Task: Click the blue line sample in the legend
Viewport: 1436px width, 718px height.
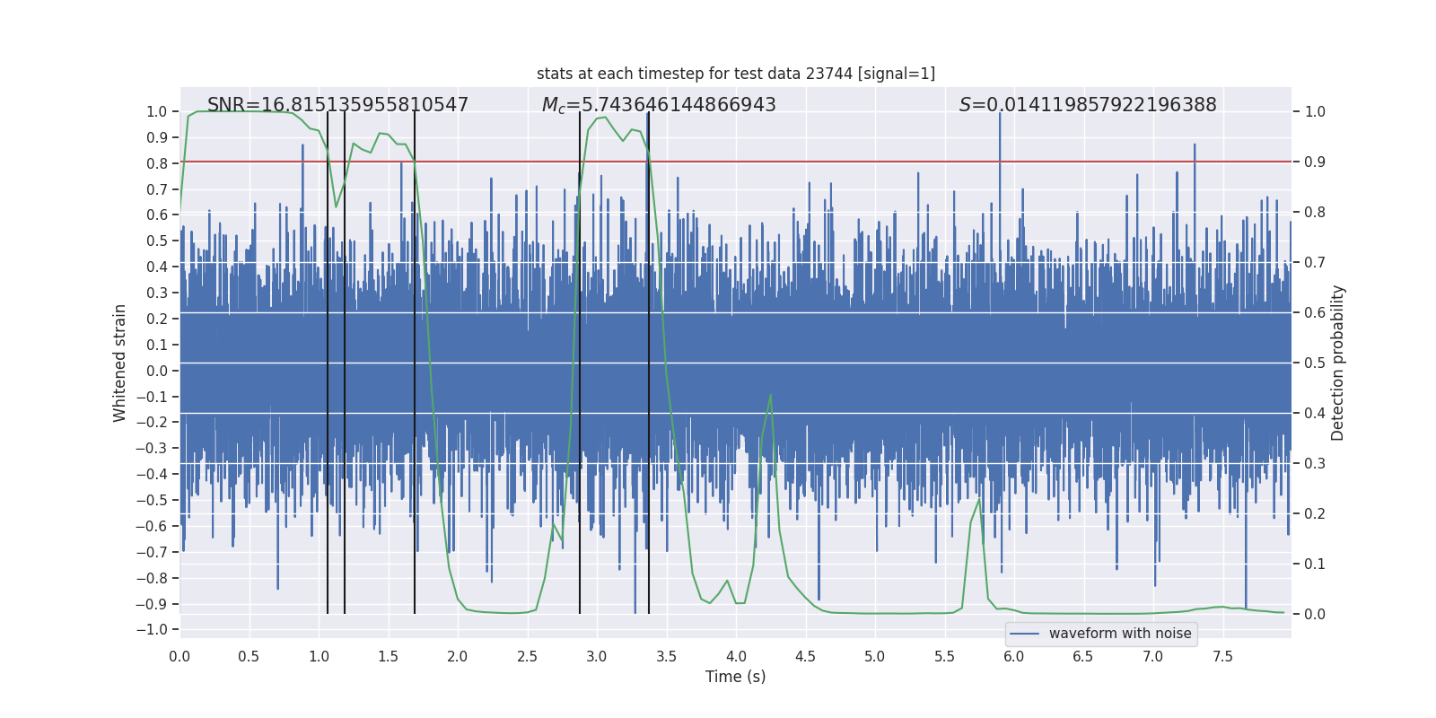Action: (x=1024, y=634)
